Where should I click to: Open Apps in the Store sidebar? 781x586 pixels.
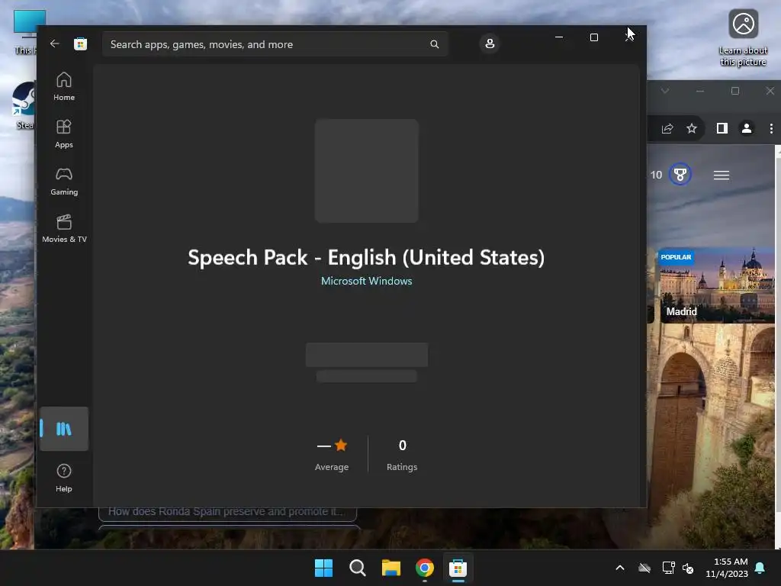(64, 134)
